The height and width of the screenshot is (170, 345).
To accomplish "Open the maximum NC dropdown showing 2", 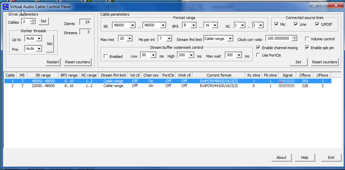I will point(261,25).
